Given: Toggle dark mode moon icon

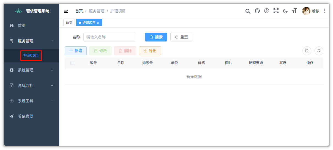Looking at the screenshot, I should [x=285, y=11].
